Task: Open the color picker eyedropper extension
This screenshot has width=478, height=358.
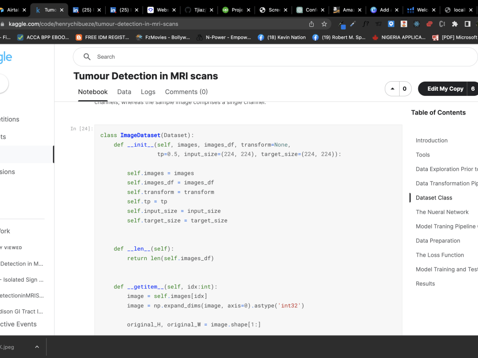Action: click(x=341, y=24)
